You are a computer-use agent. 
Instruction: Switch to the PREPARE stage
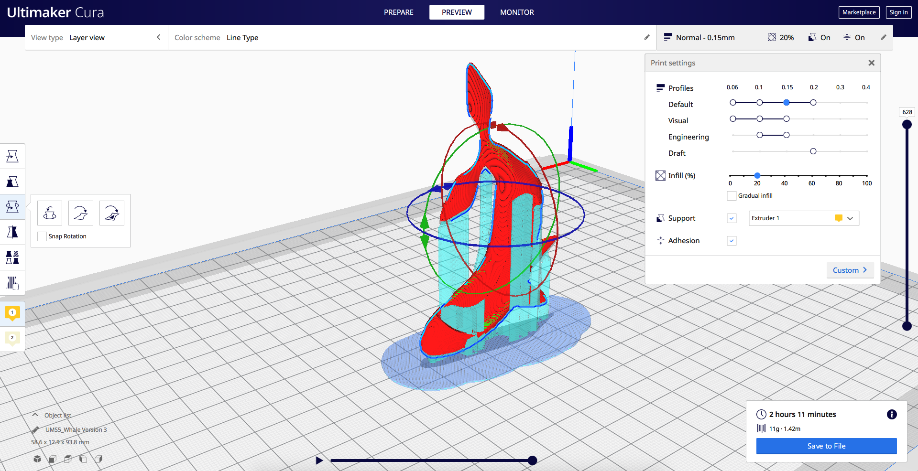click(399, 12)
